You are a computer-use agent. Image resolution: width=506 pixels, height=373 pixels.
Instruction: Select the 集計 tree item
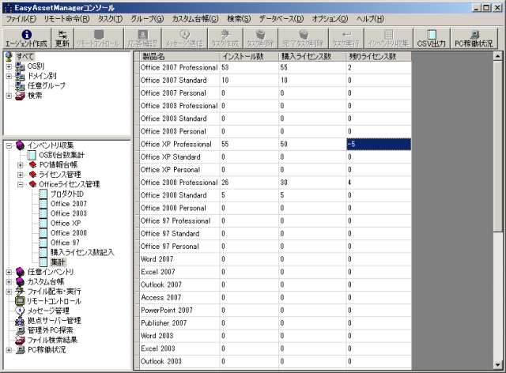point(58,262)
